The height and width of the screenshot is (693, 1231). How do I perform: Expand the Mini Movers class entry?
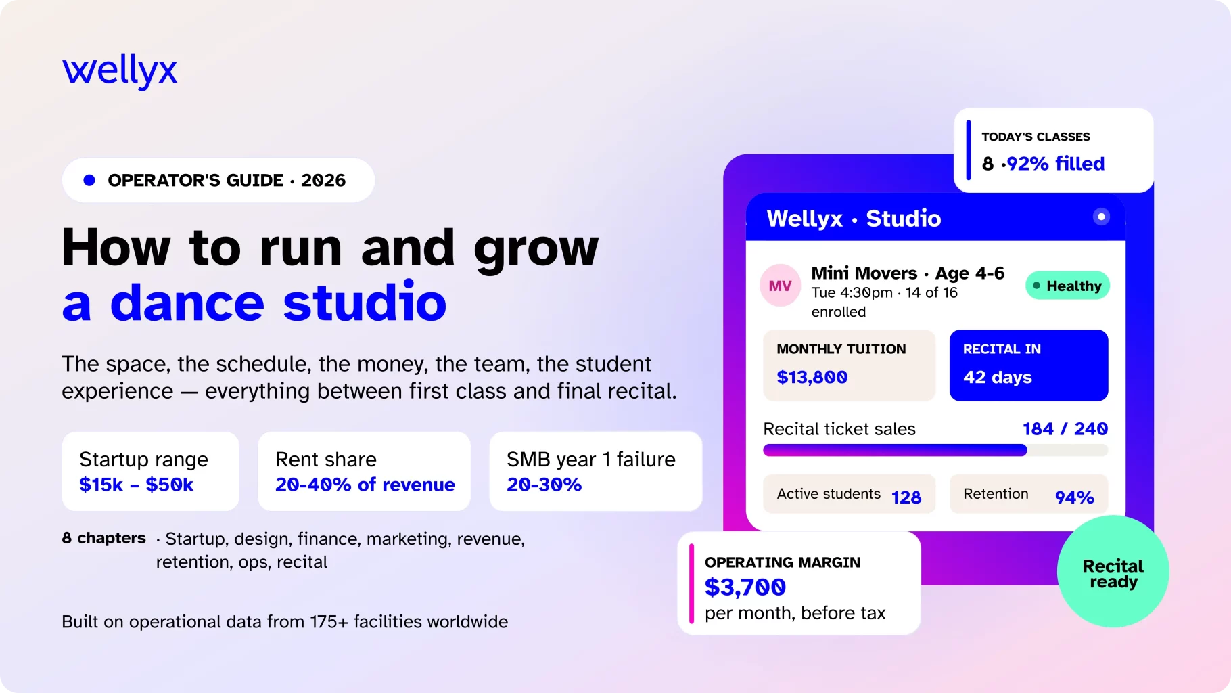pyautogui.click(x=906, y=291)
